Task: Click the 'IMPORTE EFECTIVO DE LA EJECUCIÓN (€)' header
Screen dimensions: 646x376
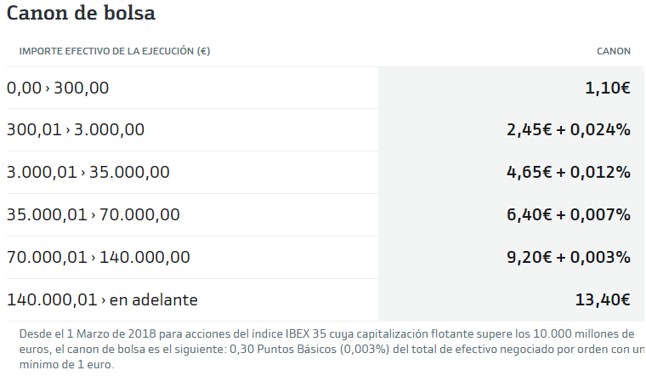Action: [115, 51]
